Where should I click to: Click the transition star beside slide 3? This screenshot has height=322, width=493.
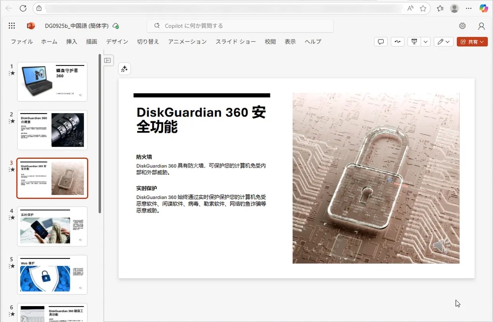(x=12, y=170)
